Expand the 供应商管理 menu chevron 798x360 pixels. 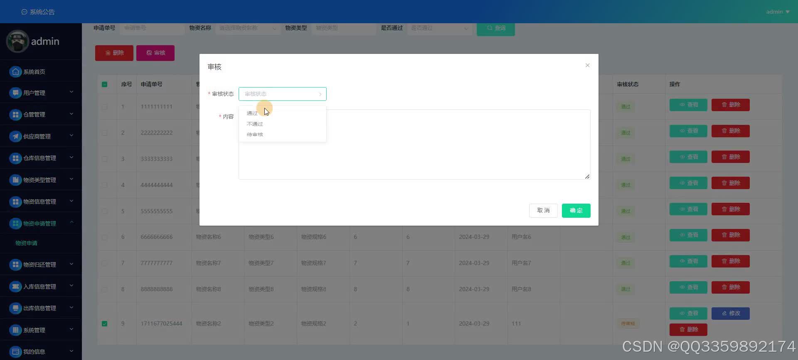[x=71, y=136]
